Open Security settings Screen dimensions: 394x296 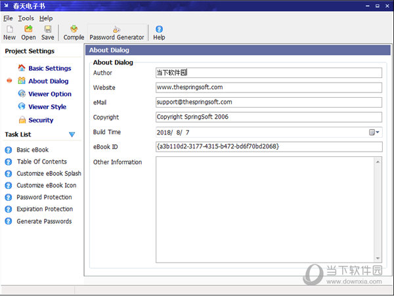41,120
